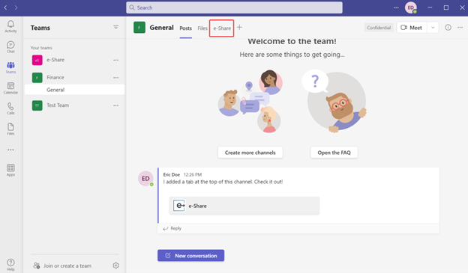Click Create more channels button
Image resolution: width=468 pixels, height=273 pixels.
click(250, 153)
